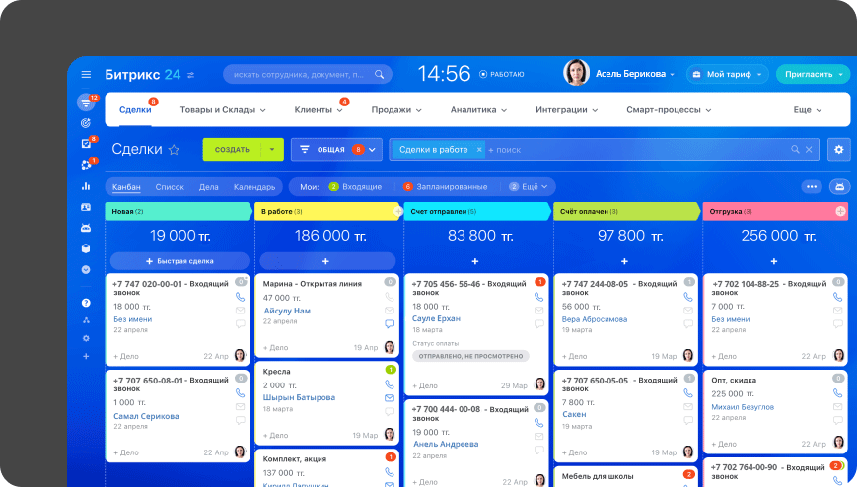857x487 pixels.
Task: Add Сделки page to favorites star
Action: click(x=174, y=149)
